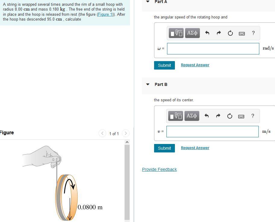Collapse the Part A section triangle
Image resolution: width=275 pixels, height=222 pixels.
148,2
